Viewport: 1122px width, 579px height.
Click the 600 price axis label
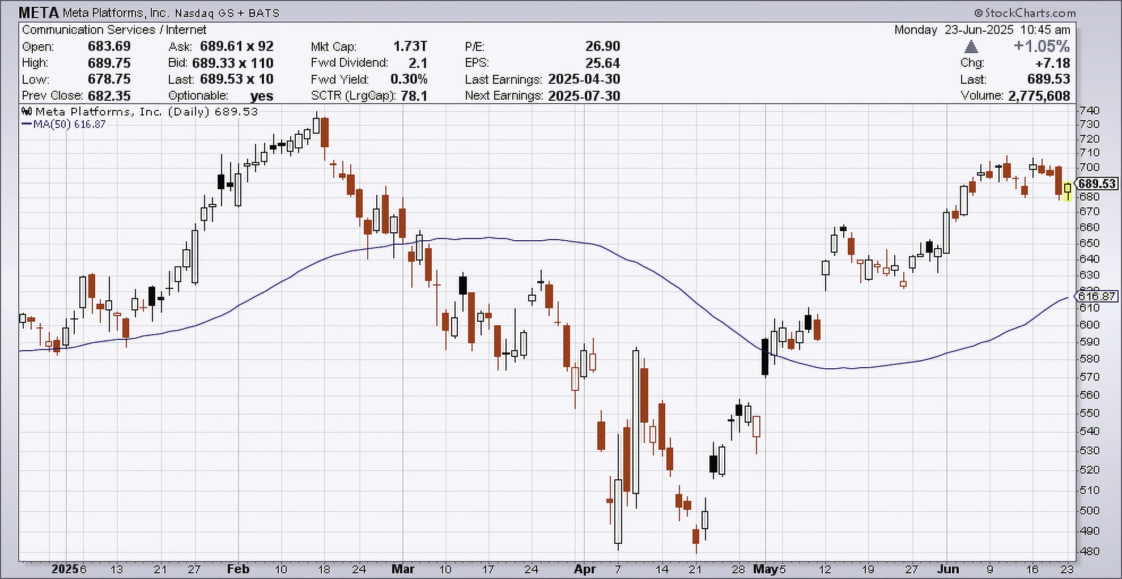pyautogui.click(x=1089, y=325)
